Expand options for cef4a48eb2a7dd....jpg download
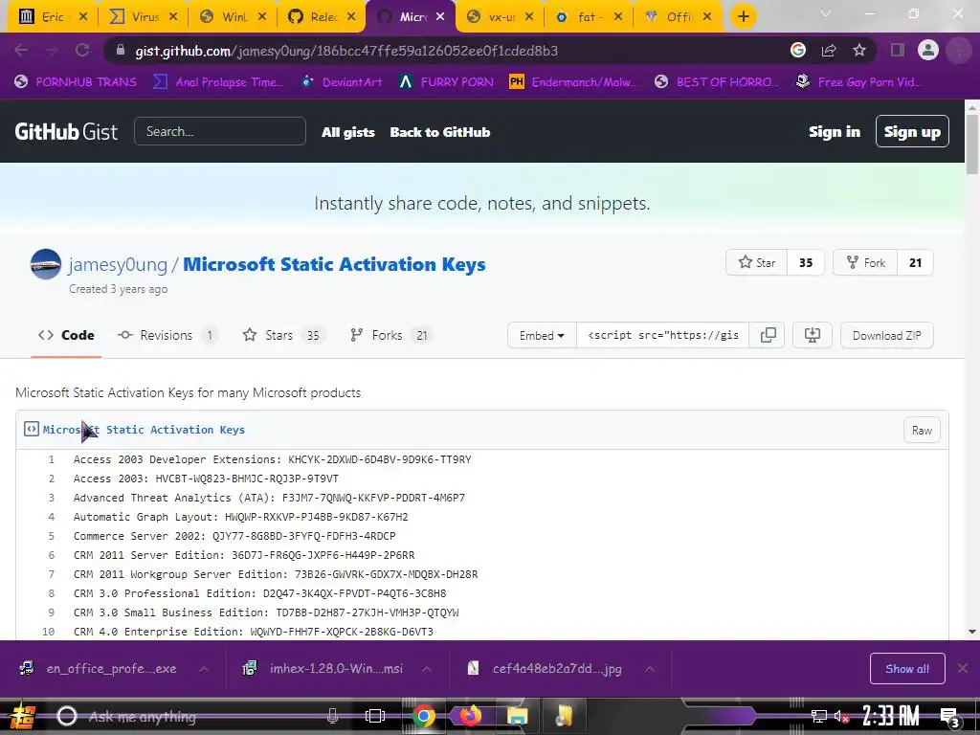 click(x=650, y=669)
